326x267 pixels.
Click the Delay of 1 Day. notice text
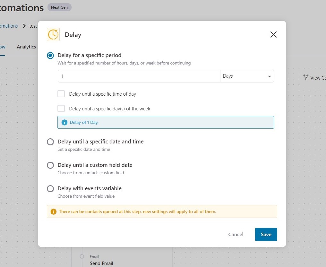84,123
